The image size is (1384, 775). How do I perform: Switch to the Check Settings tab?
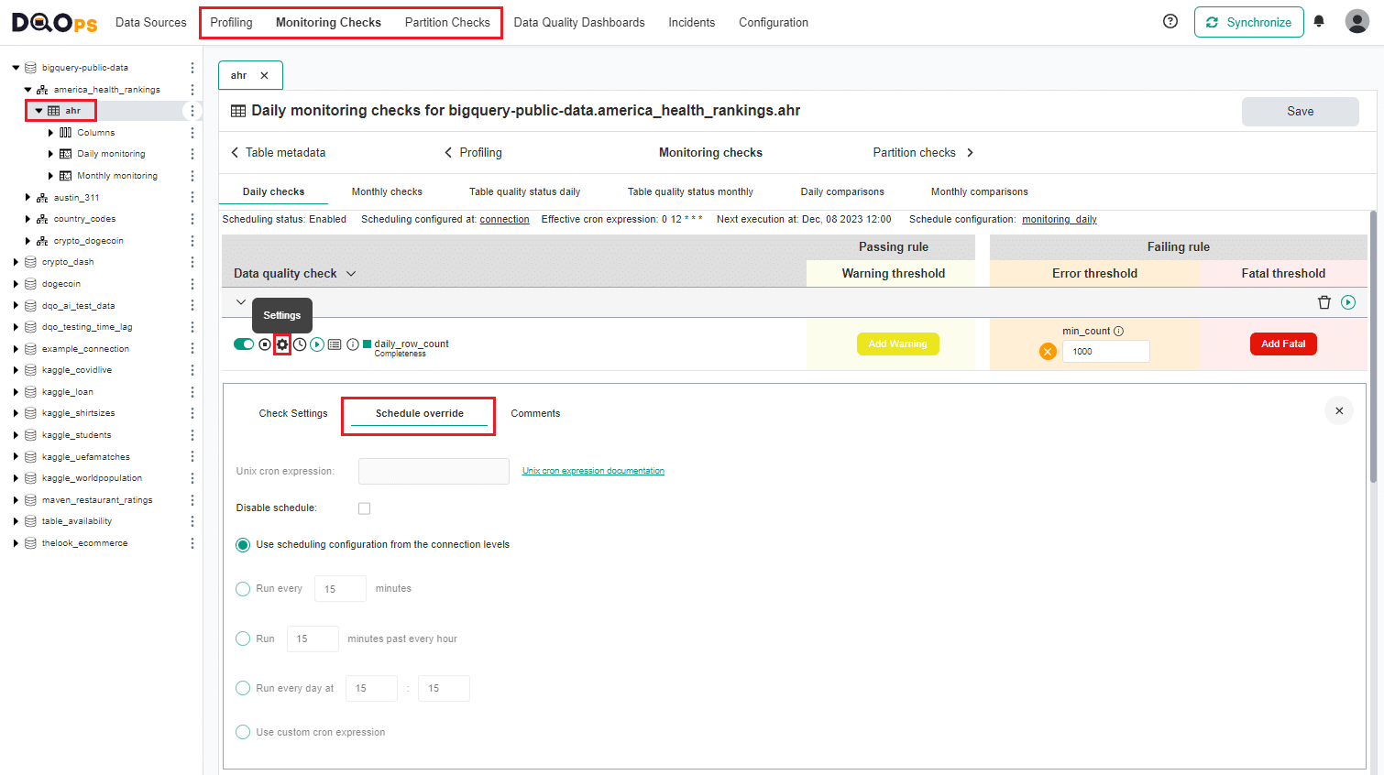[x=293, y=414]
